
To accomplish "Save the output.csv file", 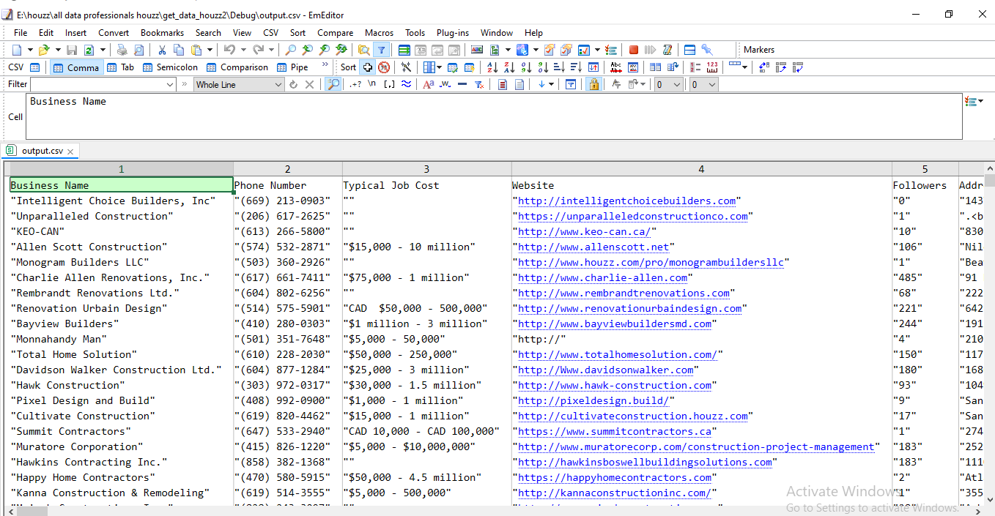I will (71, 49).
